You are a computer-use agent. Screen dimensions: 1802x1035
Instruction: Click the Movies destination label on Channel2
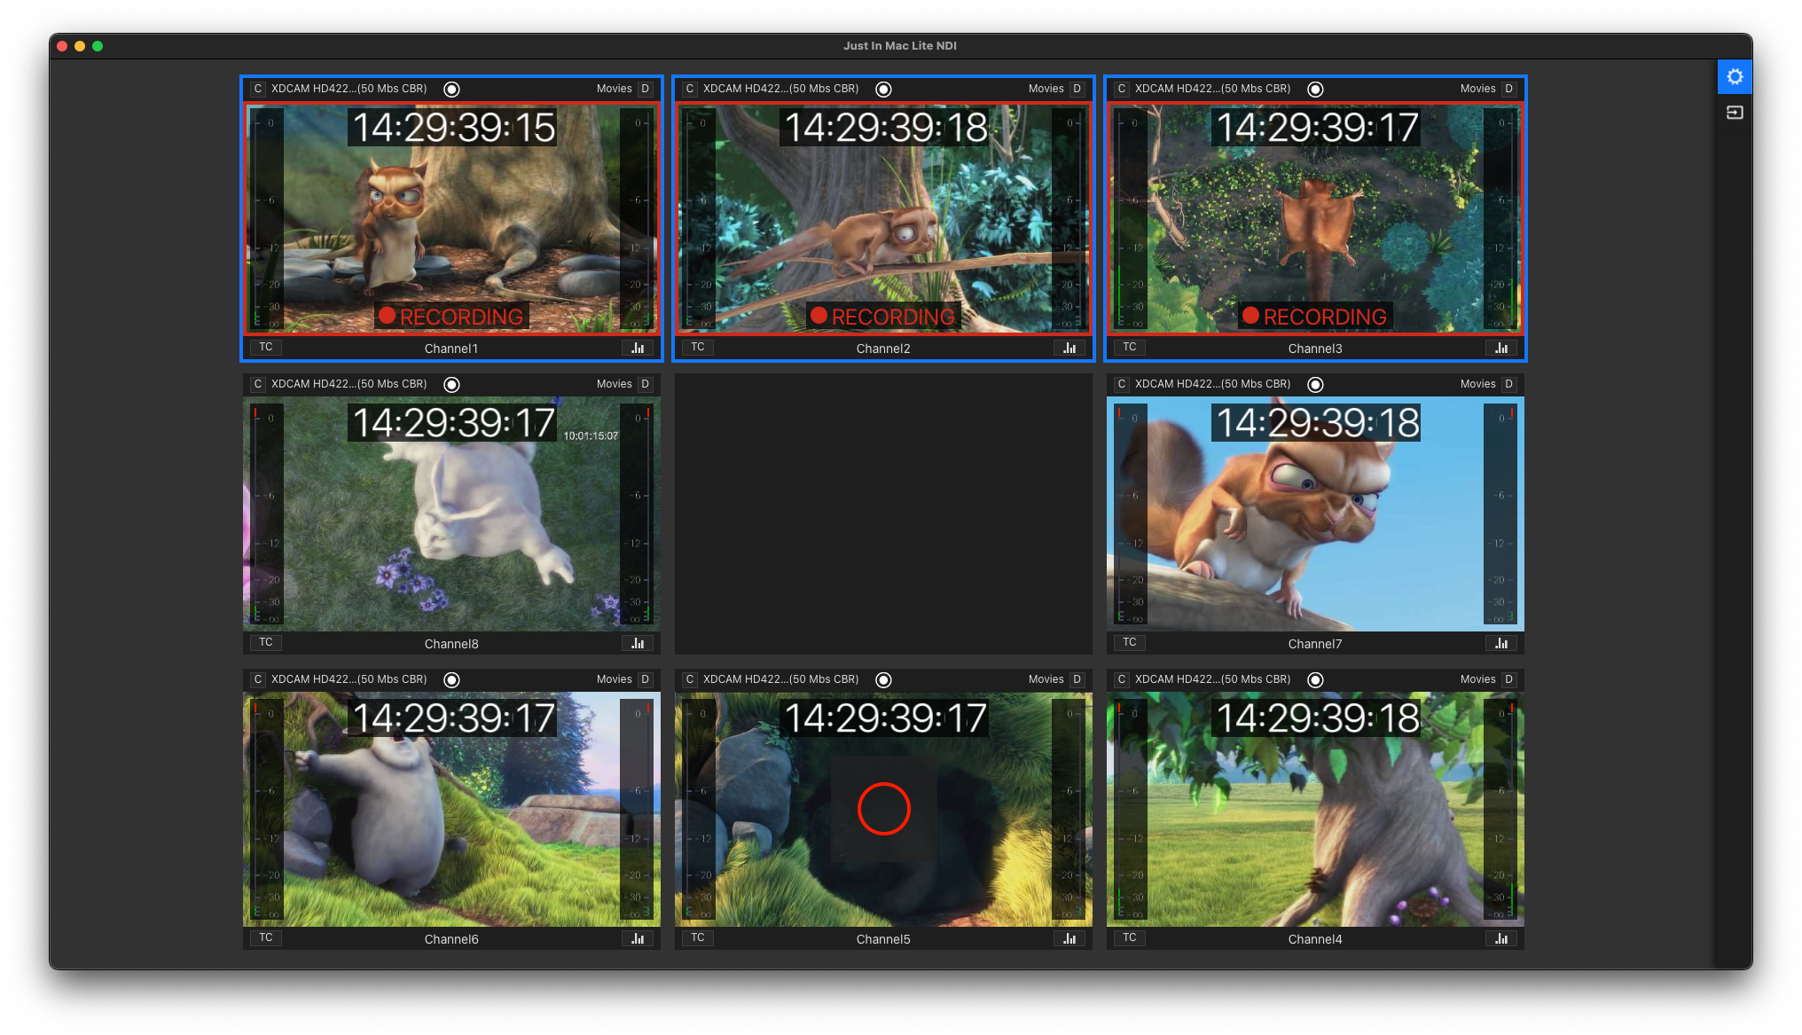click(x=1046, y=89)
